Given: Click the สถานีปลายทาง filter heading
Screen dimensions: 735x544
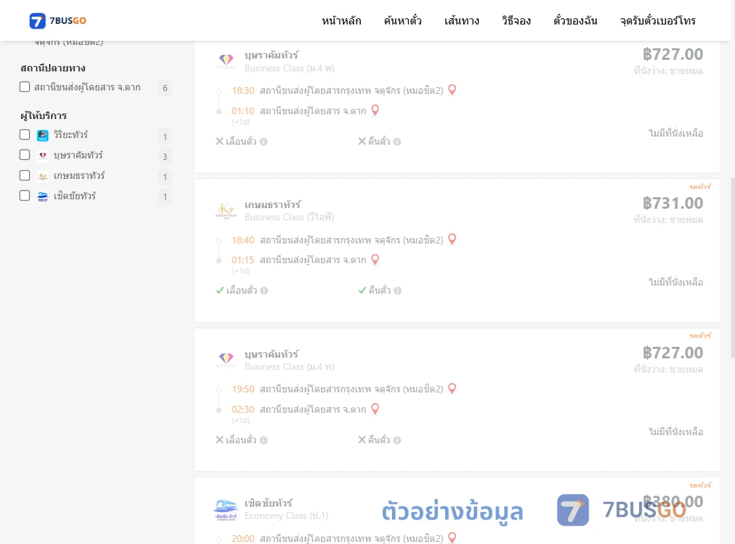Looking at the screenshot, I should (x=53, y=68).
